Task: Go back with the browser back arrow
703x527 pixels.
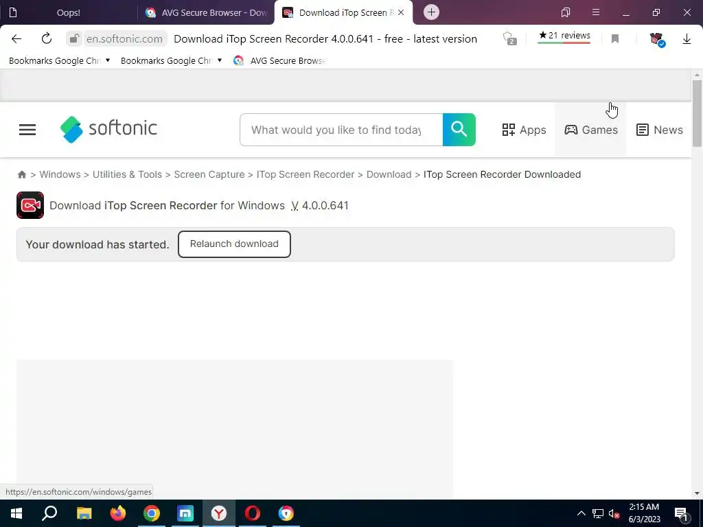Action: coord(16,39)
